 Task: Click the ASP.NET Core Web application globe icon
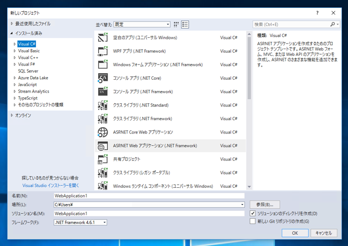coord(103,132)
